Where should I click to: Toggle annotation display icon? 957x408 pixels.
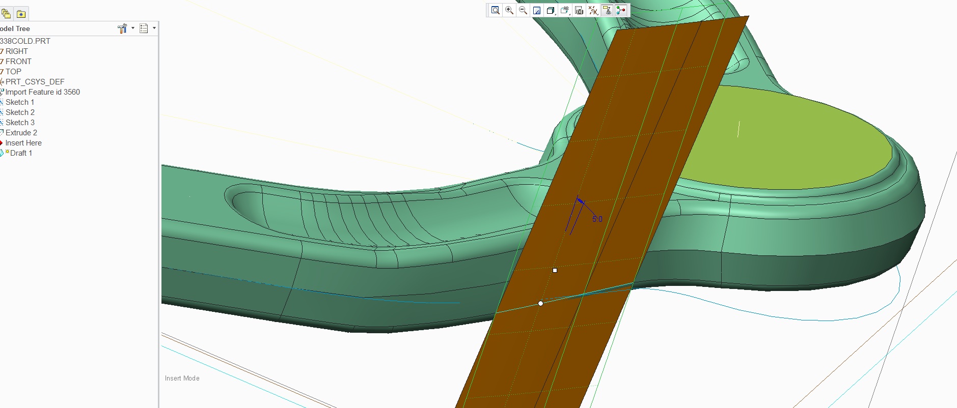point(607,10)
